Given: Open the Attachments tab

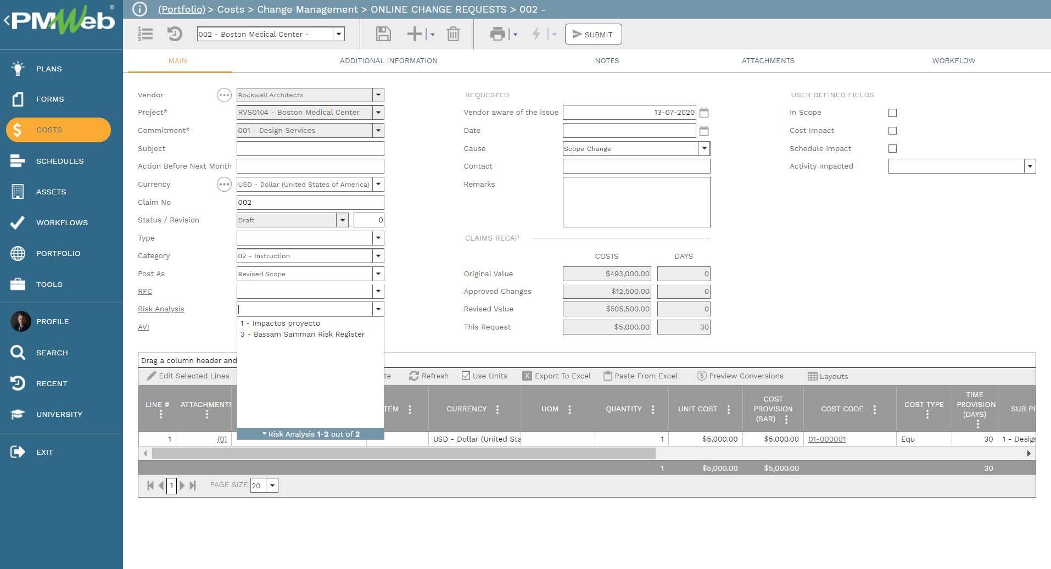Looking at the screenshot, I should click(x=768, y=60).
